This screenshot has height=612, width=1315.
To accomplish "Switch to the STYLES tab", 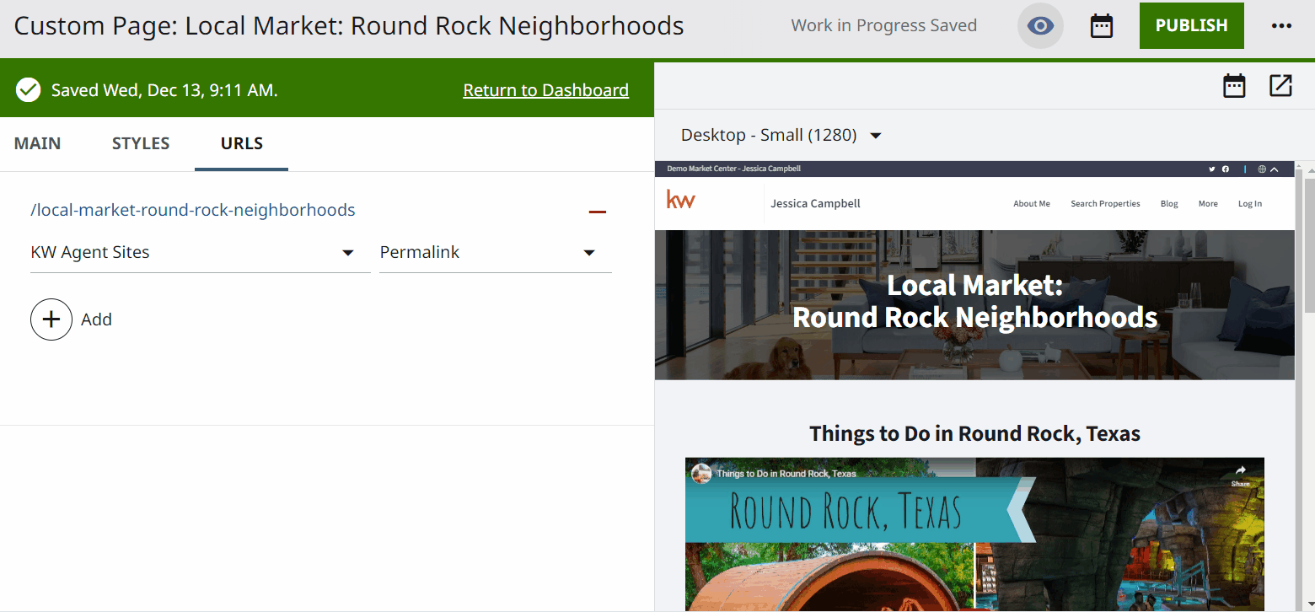I will (141, 143).
